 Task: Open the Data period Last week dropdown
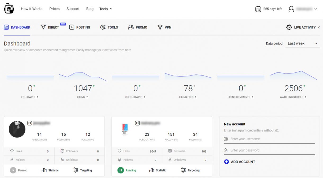pyautogui.click(x=303, y=43)
